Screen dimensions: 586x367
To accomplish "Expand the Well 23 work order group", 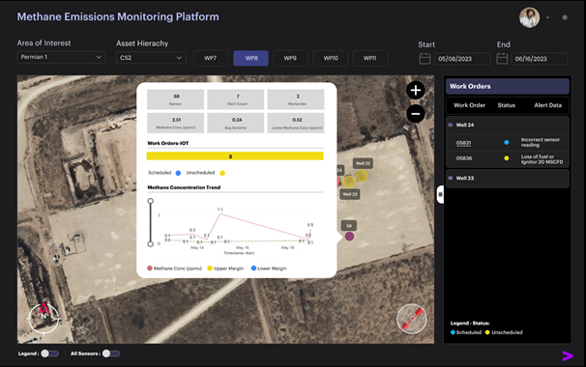I will coord(451,179).
